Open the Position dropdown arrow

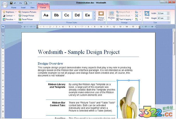click(x=111, y=20)
